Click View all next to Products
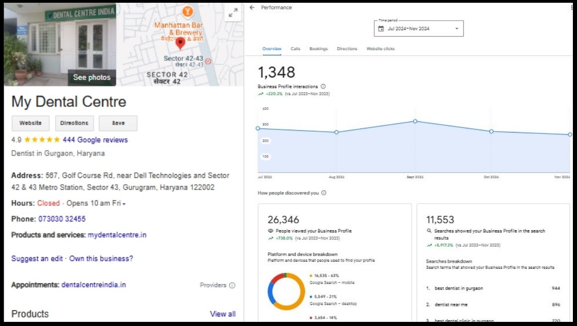This screenshot has height=326, width=577. (223, 314)
